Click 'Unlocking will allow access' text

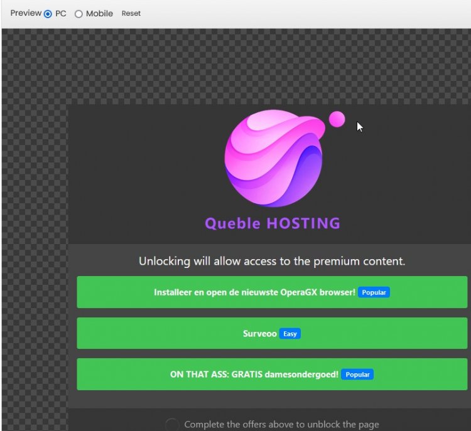(x=272, y=261)
